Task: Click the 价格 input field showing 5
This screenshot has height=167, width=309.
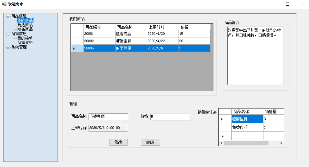Action: 170,117
